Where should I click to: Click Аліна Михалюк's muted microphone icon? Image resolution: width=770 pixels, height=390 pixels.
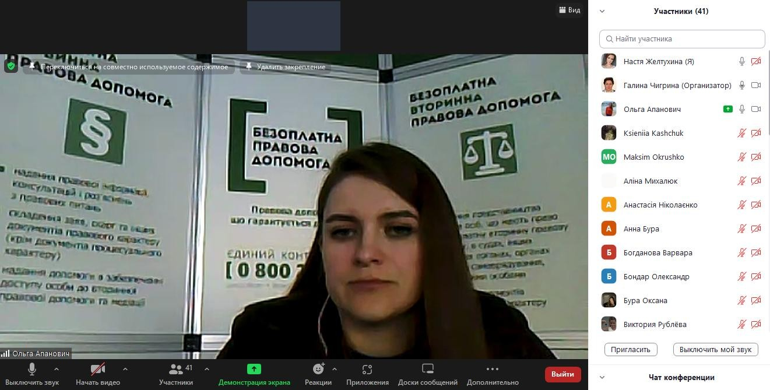pyautogui.click(x=742, y=181)
